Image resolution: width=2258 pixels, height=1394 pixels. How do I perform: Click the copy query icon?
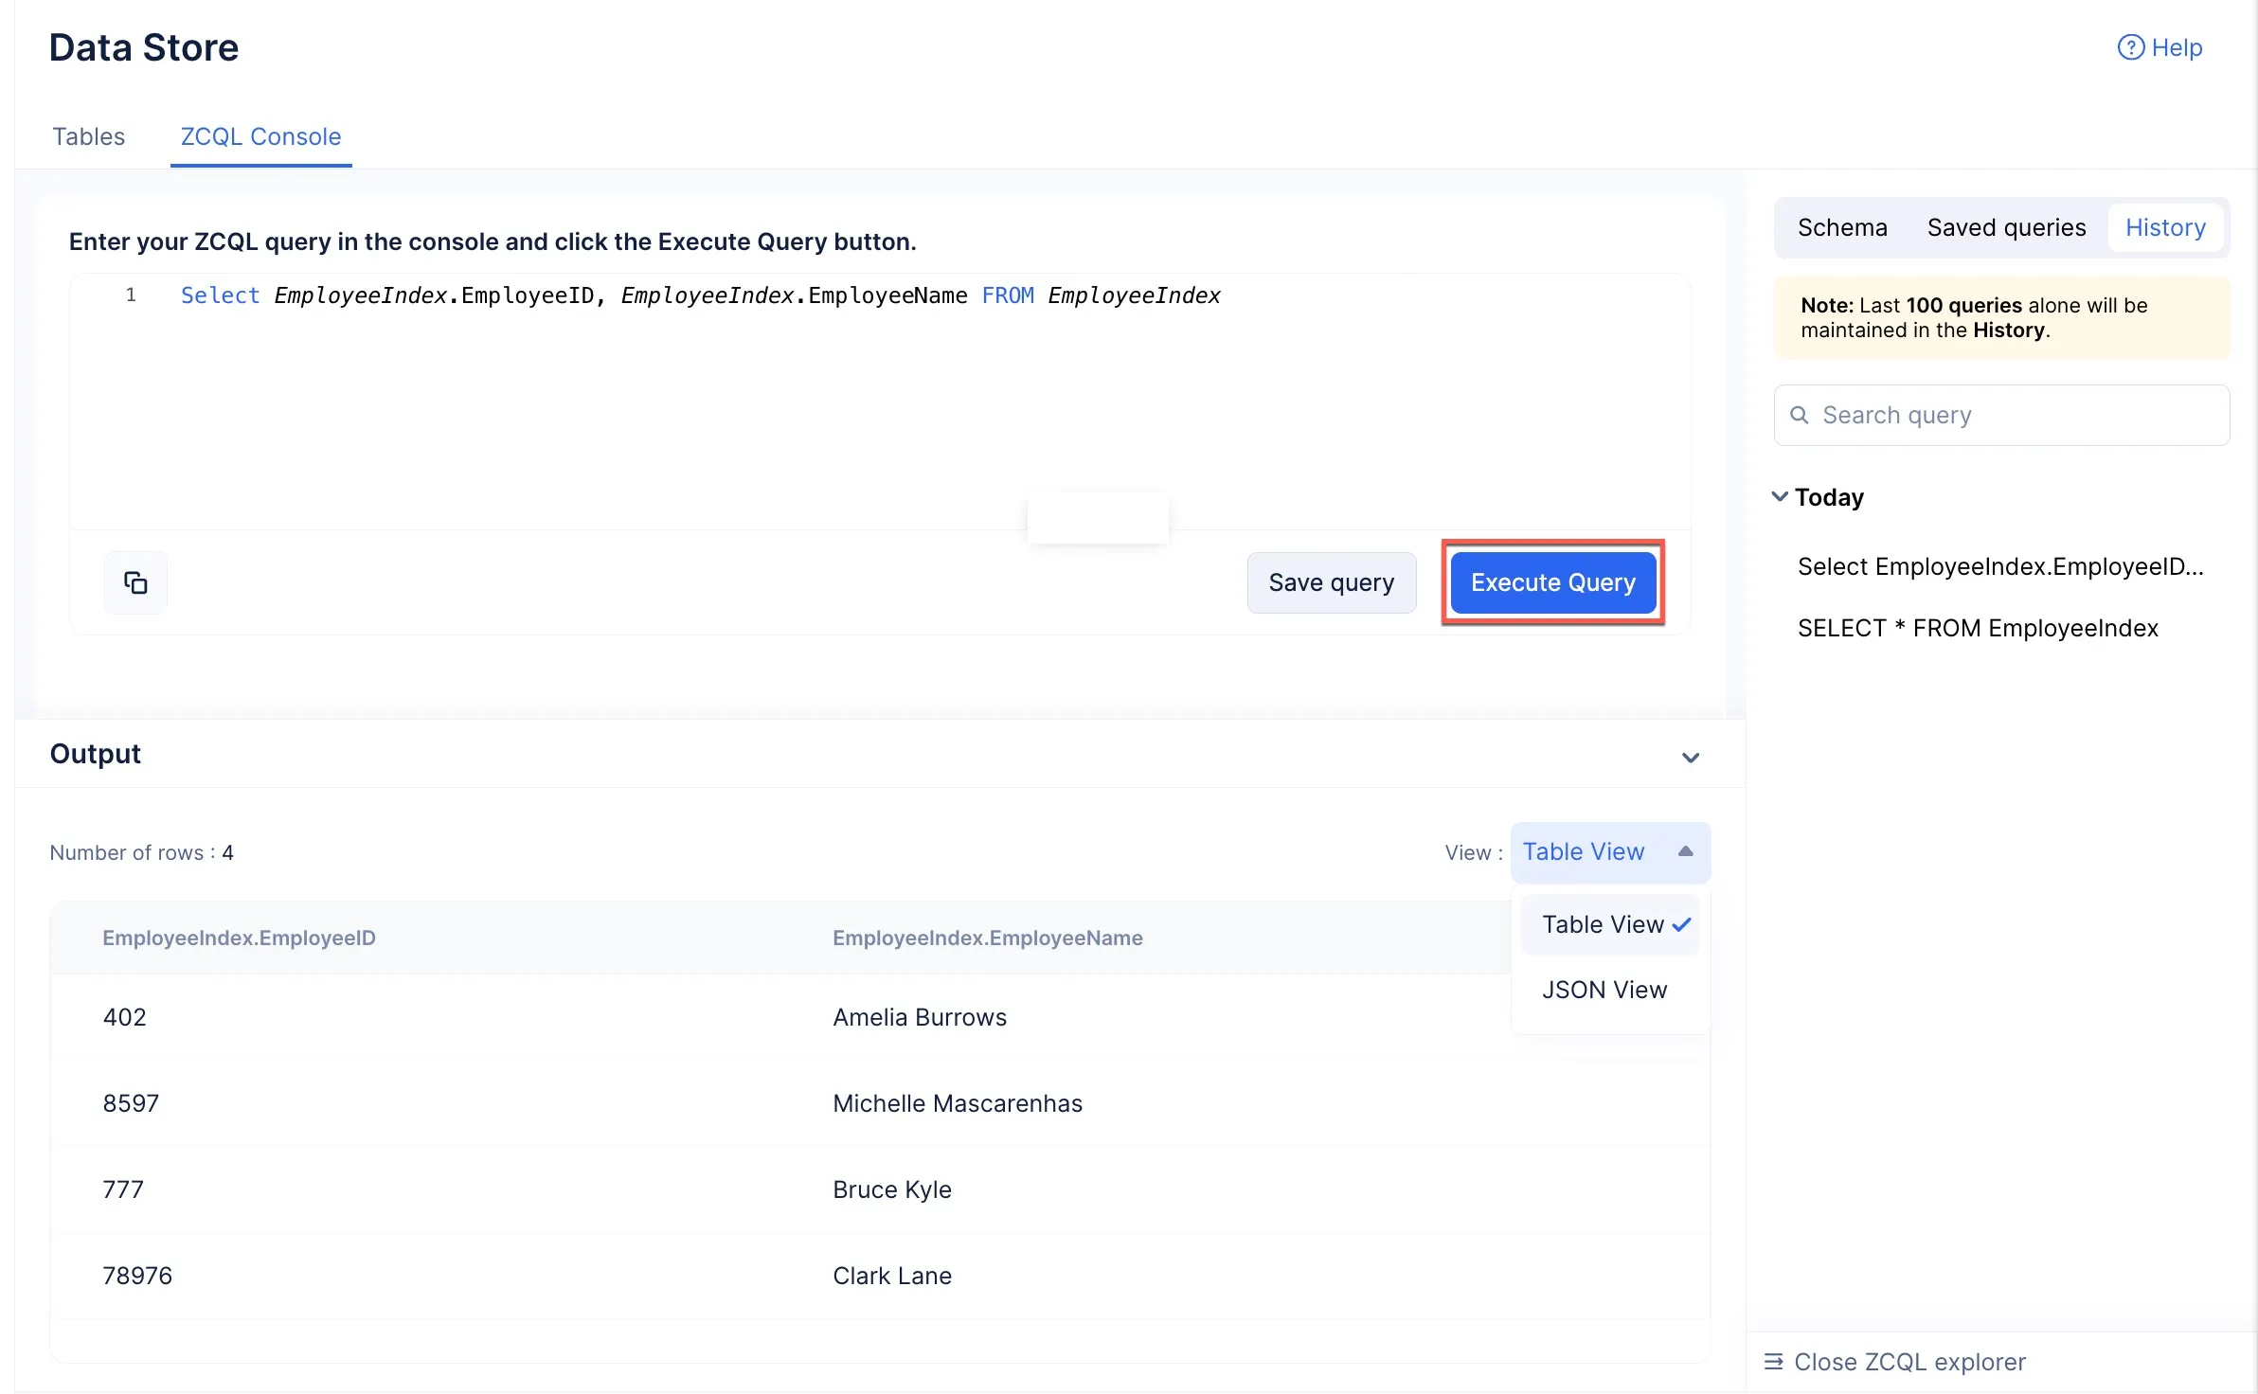click(x=135, y=582)
